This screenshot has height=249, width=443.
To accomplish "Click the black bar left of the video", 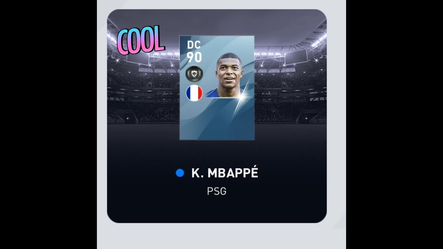I will tap(48, 124).
